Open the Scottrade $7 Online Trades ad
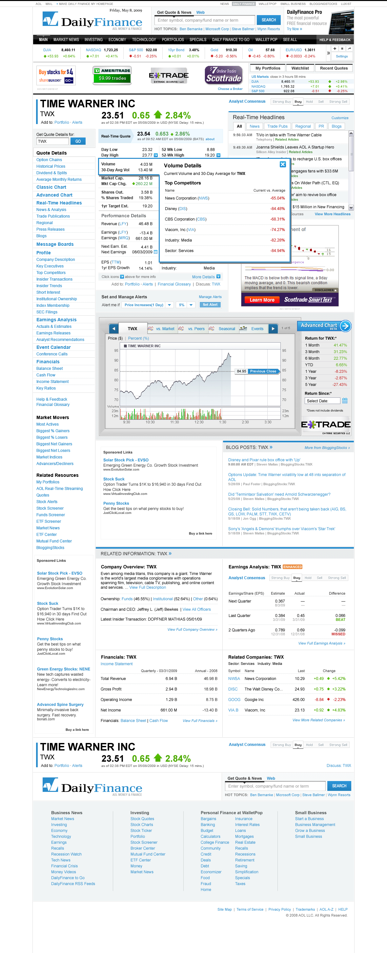Image resolution: width=387 pixels, height=953 pixels. [x=224, y=75]
